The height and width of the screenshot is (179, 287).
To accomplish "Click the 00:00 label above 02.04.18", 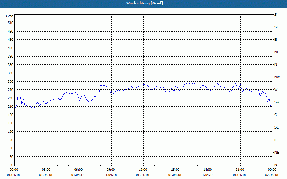I will point(272,170).
